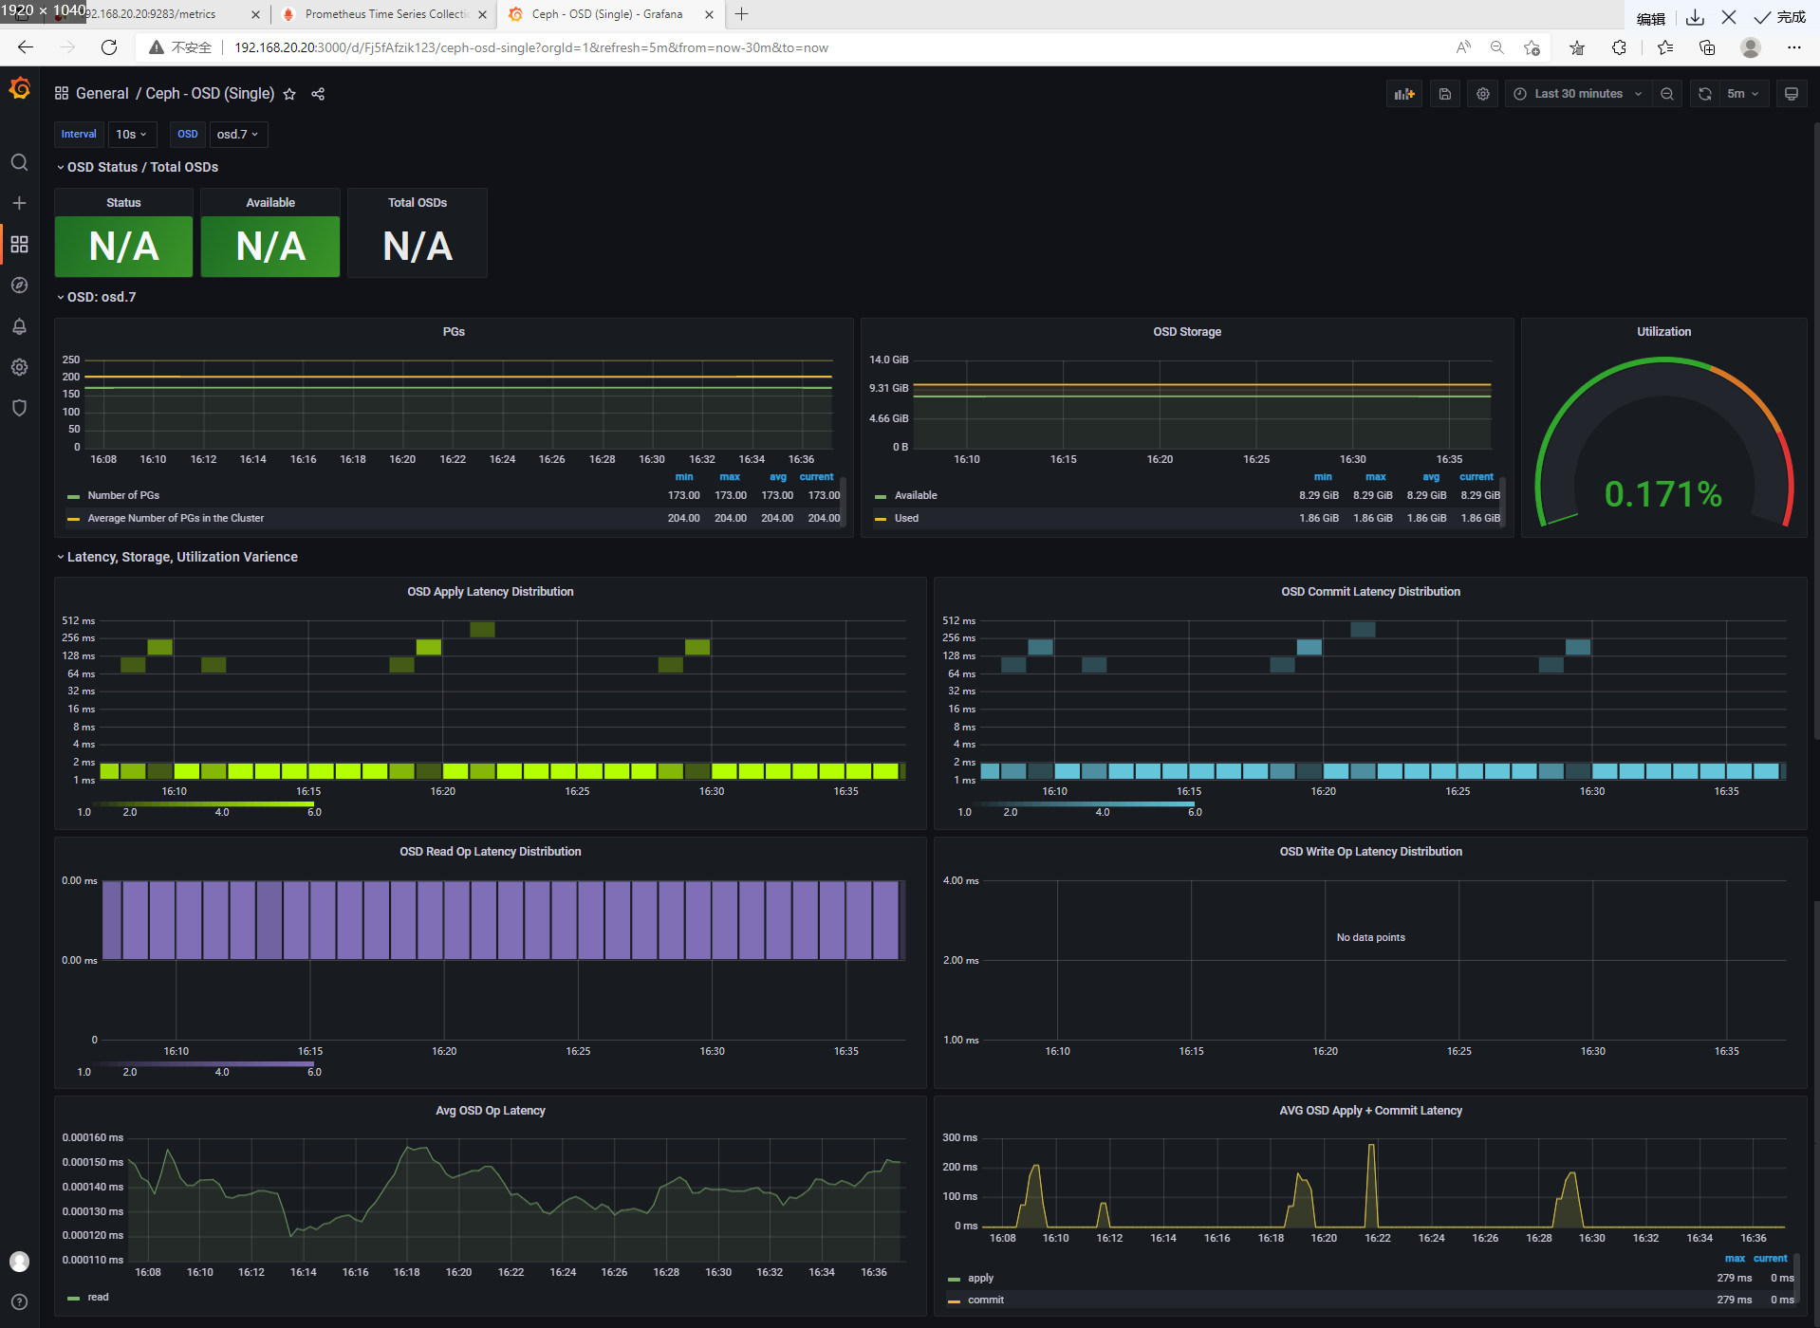Sort PGs legend by max column
The width and height of the screenshot is (1820, 1328).
pyautogui.click(x=730, y=477)
